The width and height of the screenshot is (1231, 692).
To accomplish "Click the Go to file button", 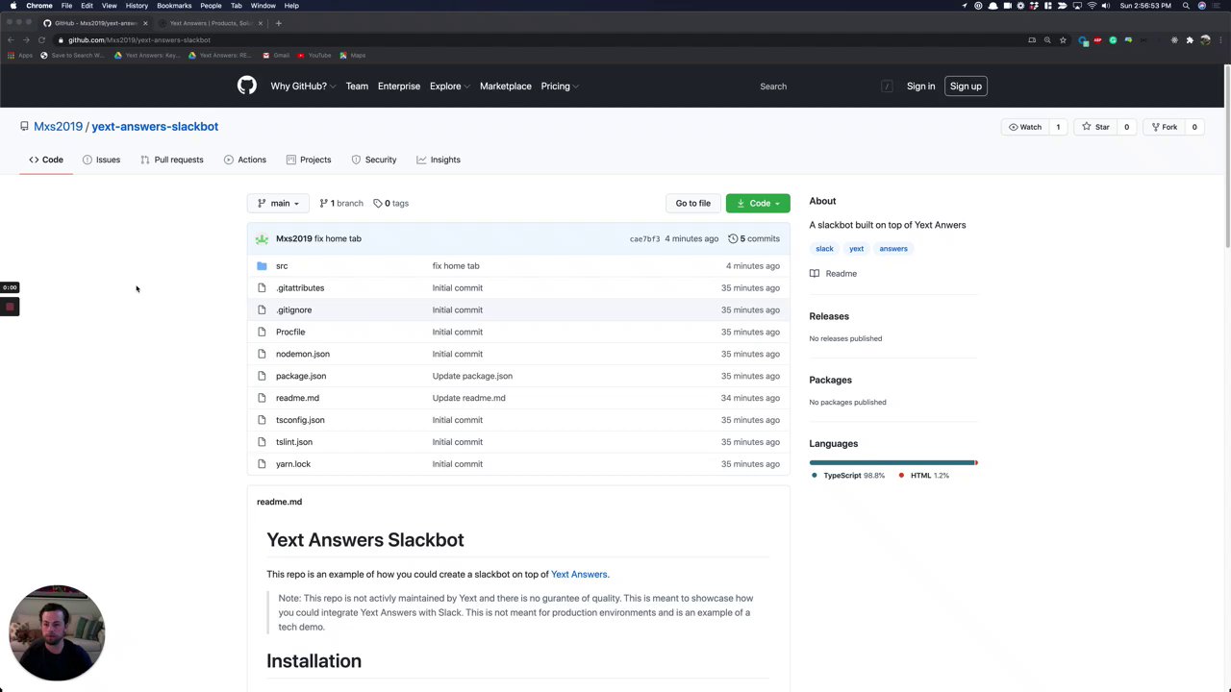I will (x=692, y=204).
